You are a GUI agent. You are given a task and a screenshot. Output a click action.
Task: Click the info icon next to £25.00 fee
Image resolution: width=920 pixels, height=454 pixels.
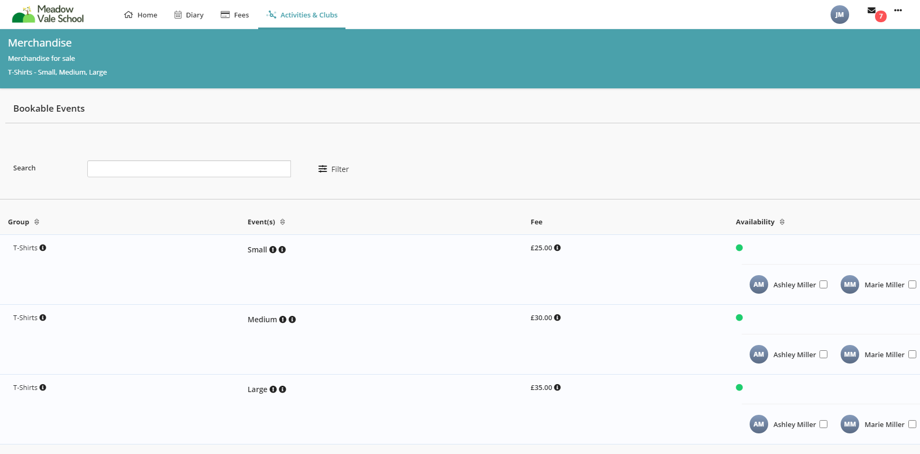point(557,248)
